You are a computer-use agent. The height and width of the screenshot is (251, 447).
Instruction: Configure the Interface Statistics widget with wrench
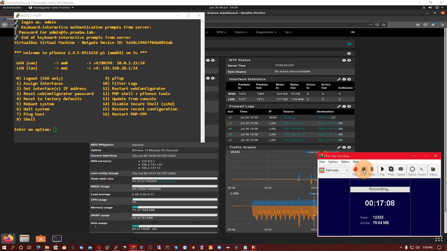point(339,79)
